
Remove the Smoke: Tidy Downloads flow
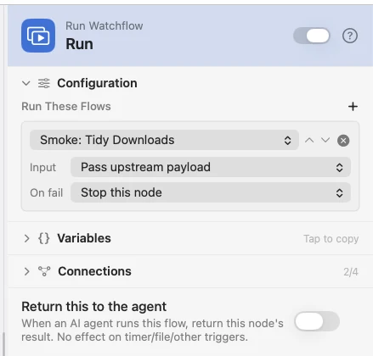click(x=343, y=141)
